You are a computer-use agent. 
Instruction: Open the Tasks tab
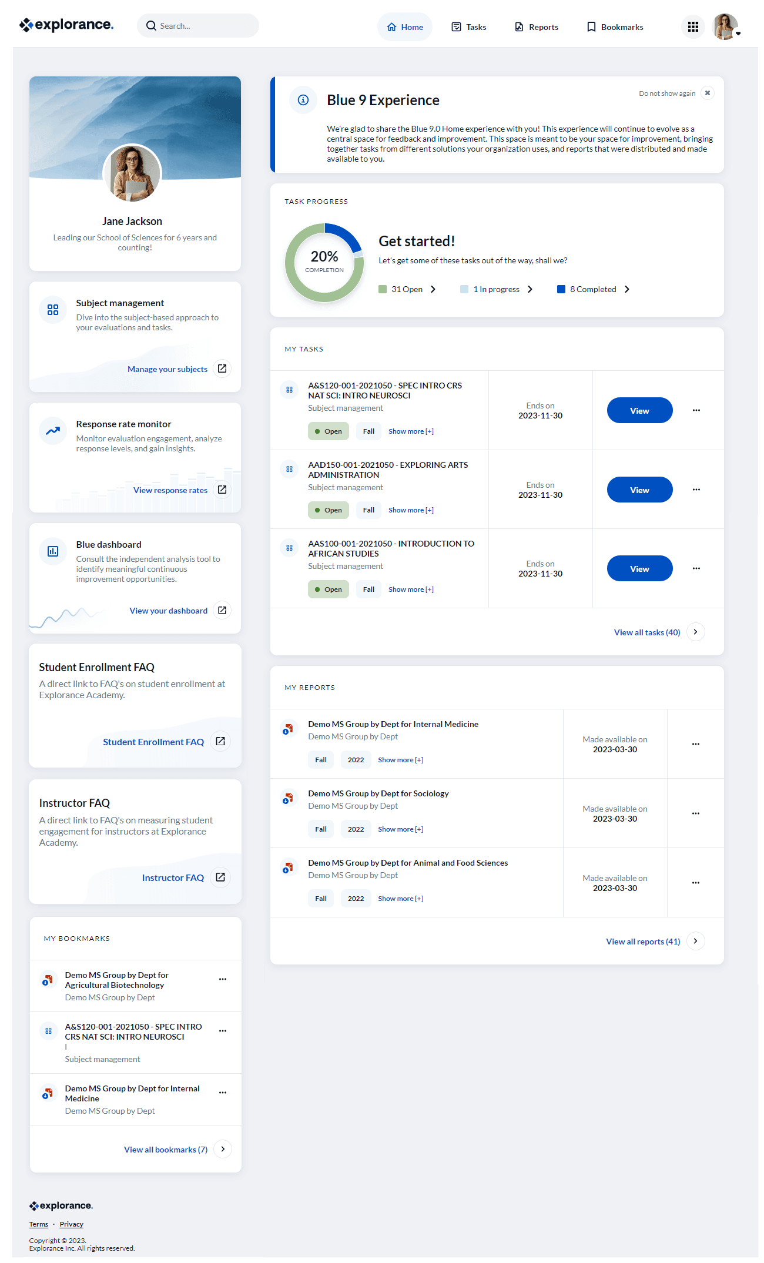click(x=469, y=27)
